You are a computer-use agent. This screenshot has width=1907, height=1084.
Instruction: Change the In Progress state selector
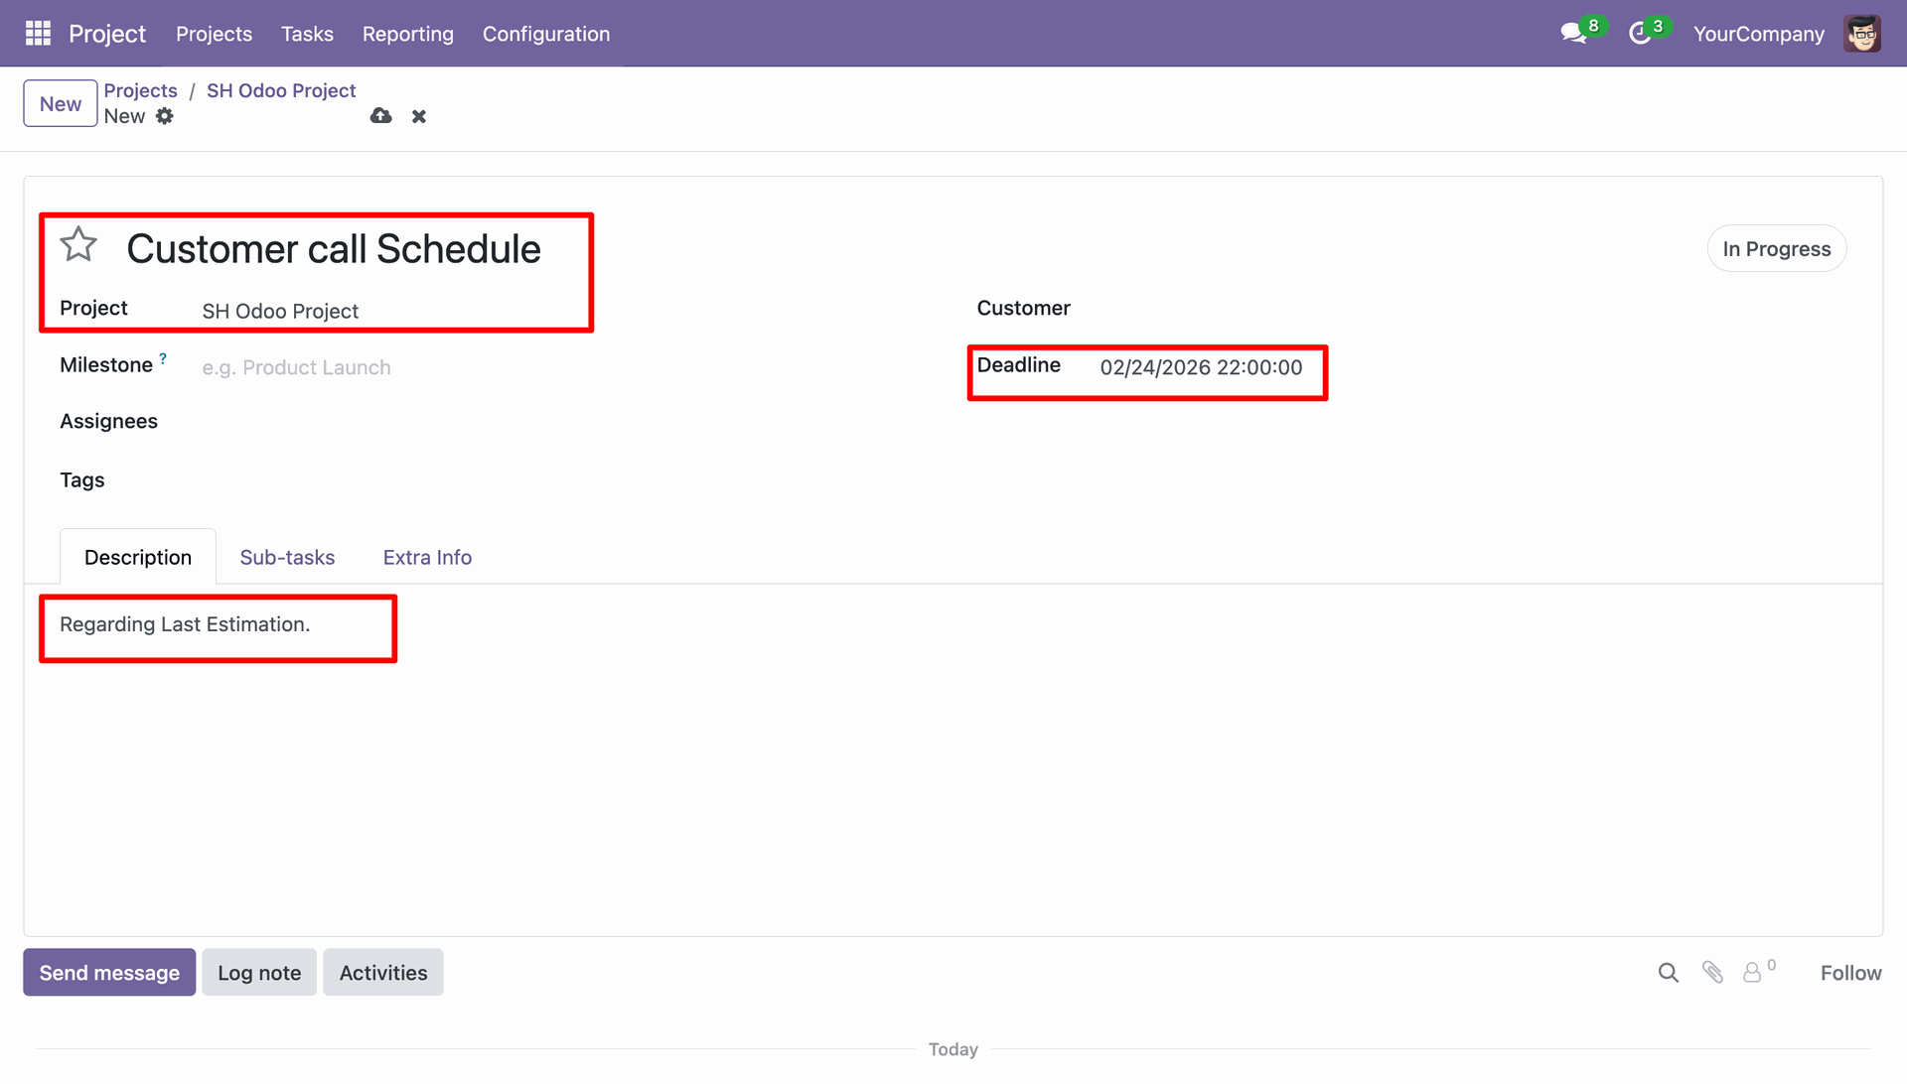point(1776,248)
